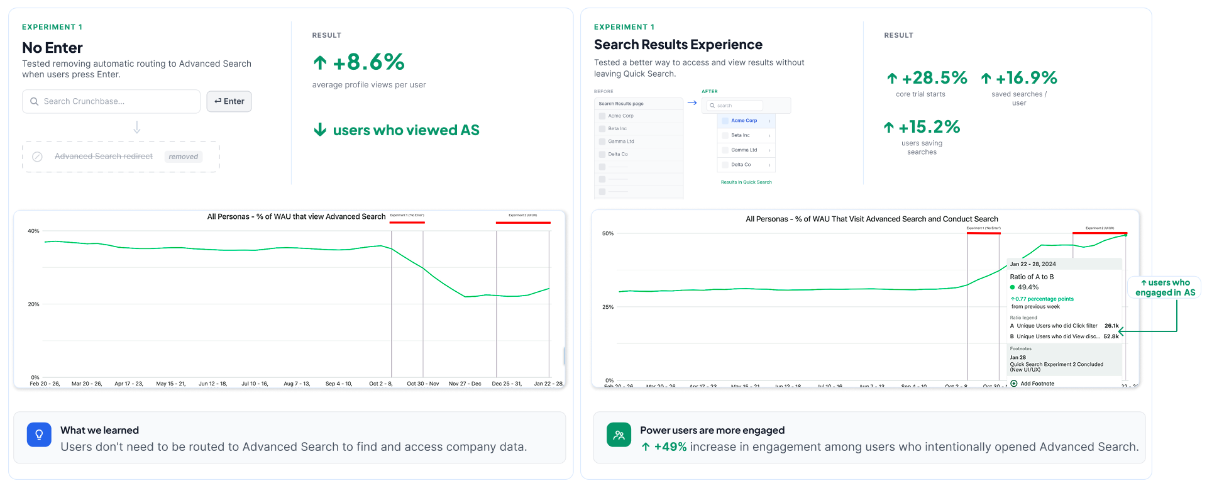Expand the Beta Inc chevron in After list
Viewport: 1207px width, 488px height.
point(769,135)
